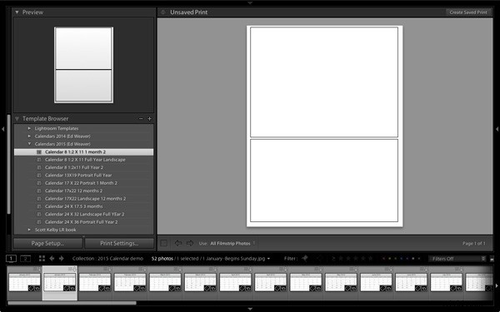Click icon next to Calendar 24 X 17.5 3 months
Screen dimensions: 500x312
[x=39, y=206]
